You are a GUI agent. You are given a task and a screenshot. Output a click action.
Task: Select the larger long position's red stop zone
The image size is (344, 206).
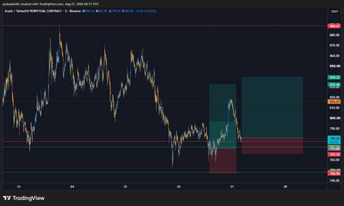click(272, 146)
